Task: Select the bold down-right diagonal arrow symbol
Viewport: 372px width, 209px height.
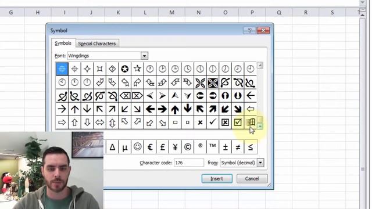Action: click(x=238, y=109)
